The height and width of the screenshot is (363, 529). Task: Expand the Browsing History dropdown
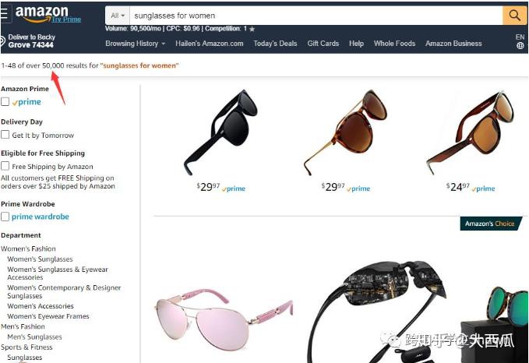(136, 44)
